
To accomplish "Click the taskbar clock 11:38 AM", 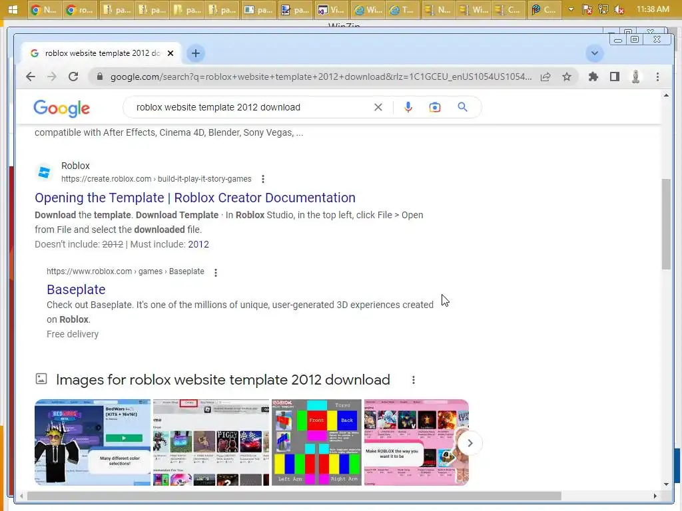I will coord(653,9).
